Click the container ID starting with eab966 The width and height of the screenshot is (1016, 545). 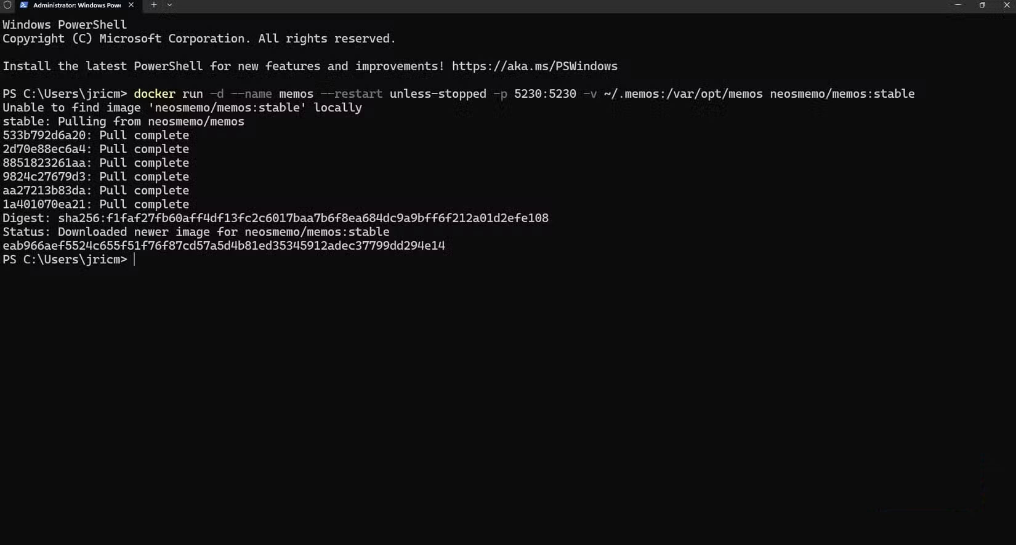pyautogui.click(x=224, y=245)
